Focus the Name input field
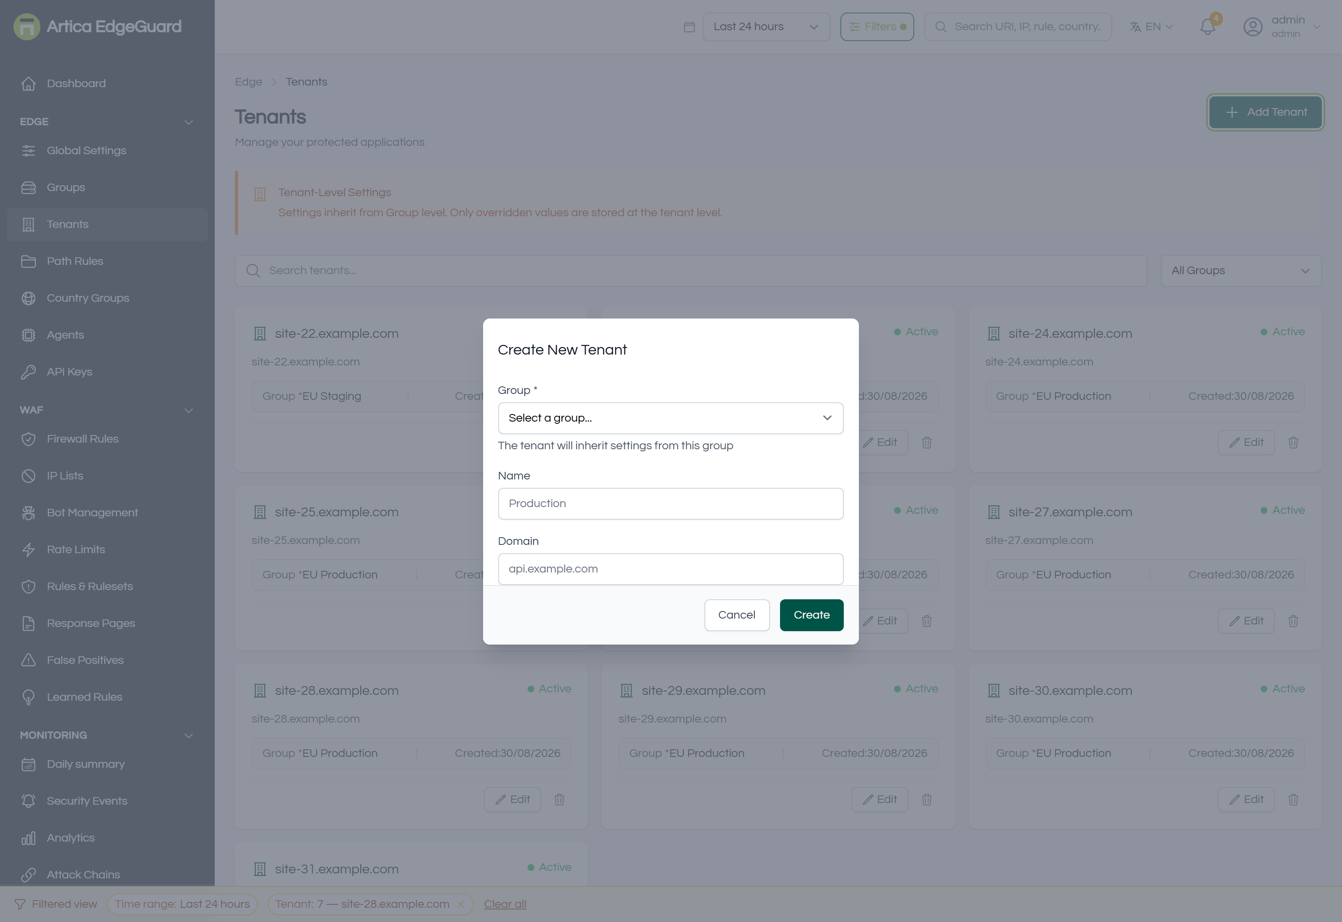Viewport: 1342px width, 922px height. coord(671,503)
